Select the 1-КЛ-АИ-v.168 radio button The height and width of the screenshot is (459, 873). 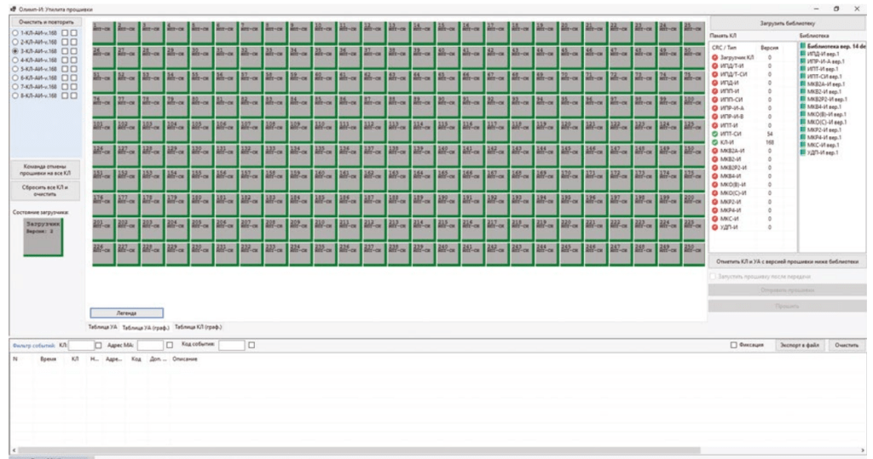(15, 32)
